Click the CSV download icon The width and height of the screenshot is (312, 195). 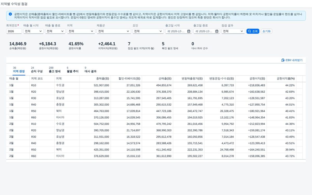[283, 60]
